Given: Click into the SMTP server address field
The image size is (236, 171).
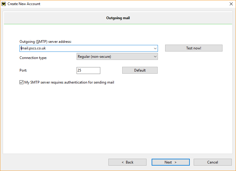Looking at the screenshot, I should pos(86,48).
